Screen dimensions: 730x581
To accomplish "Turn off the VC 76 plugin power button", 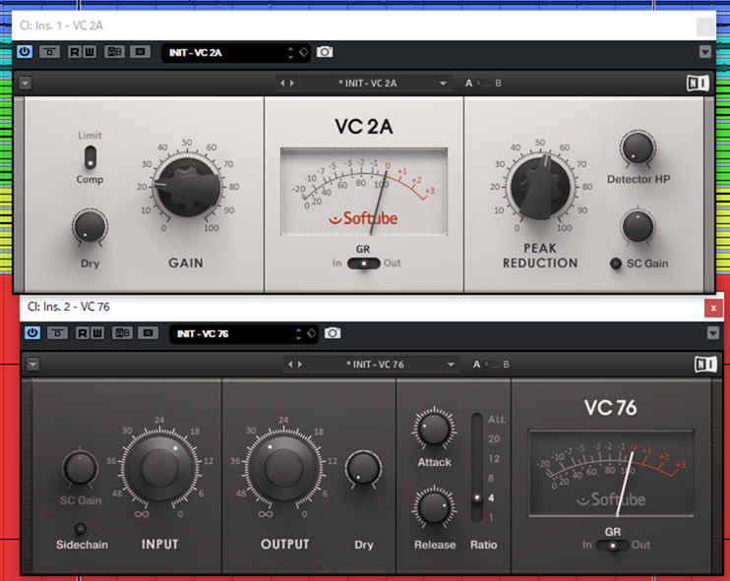I will tap(32, 333).
